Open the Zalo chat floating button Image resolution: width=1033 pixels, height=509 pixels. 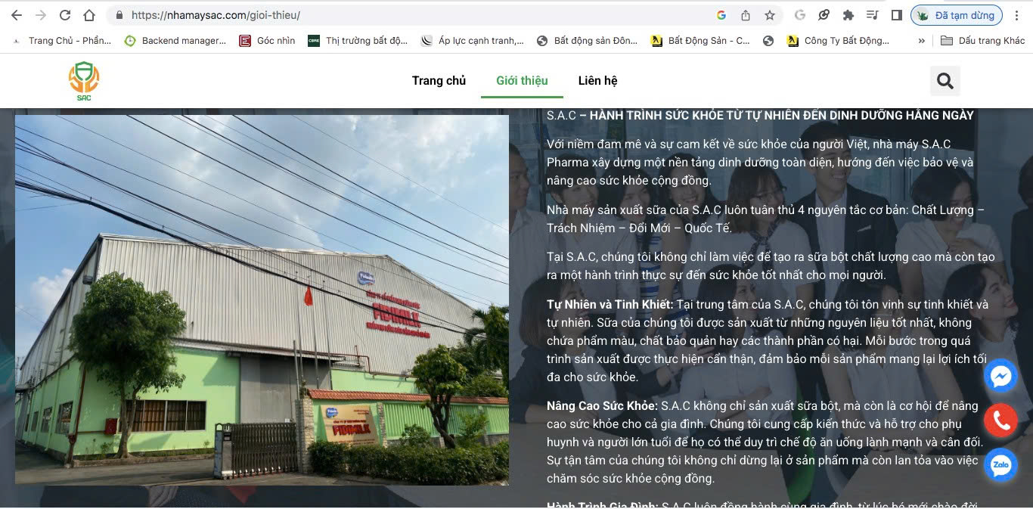(1001, 465)
